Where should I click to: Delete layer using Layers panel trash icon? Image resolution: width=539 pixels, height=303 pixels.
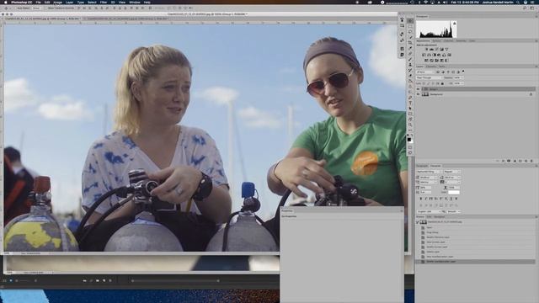[x=531, y=161]
